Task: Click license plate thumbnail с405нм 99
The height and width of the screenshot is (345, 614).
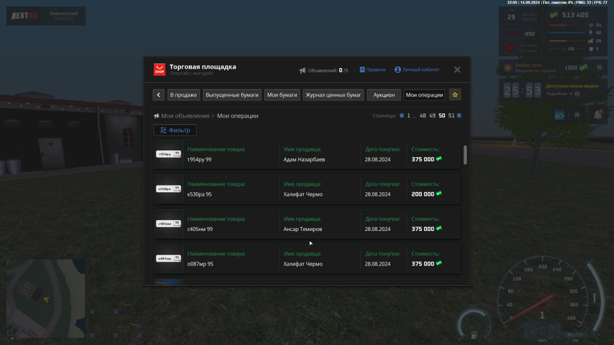Action: [x=168, y=224]
